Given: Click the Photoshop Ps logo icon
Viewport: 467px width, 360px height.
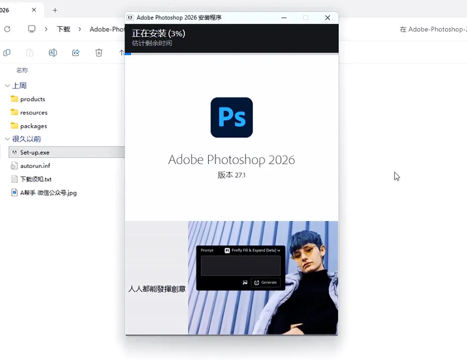Looking at the screenshot, I should (x=232, y=117).
